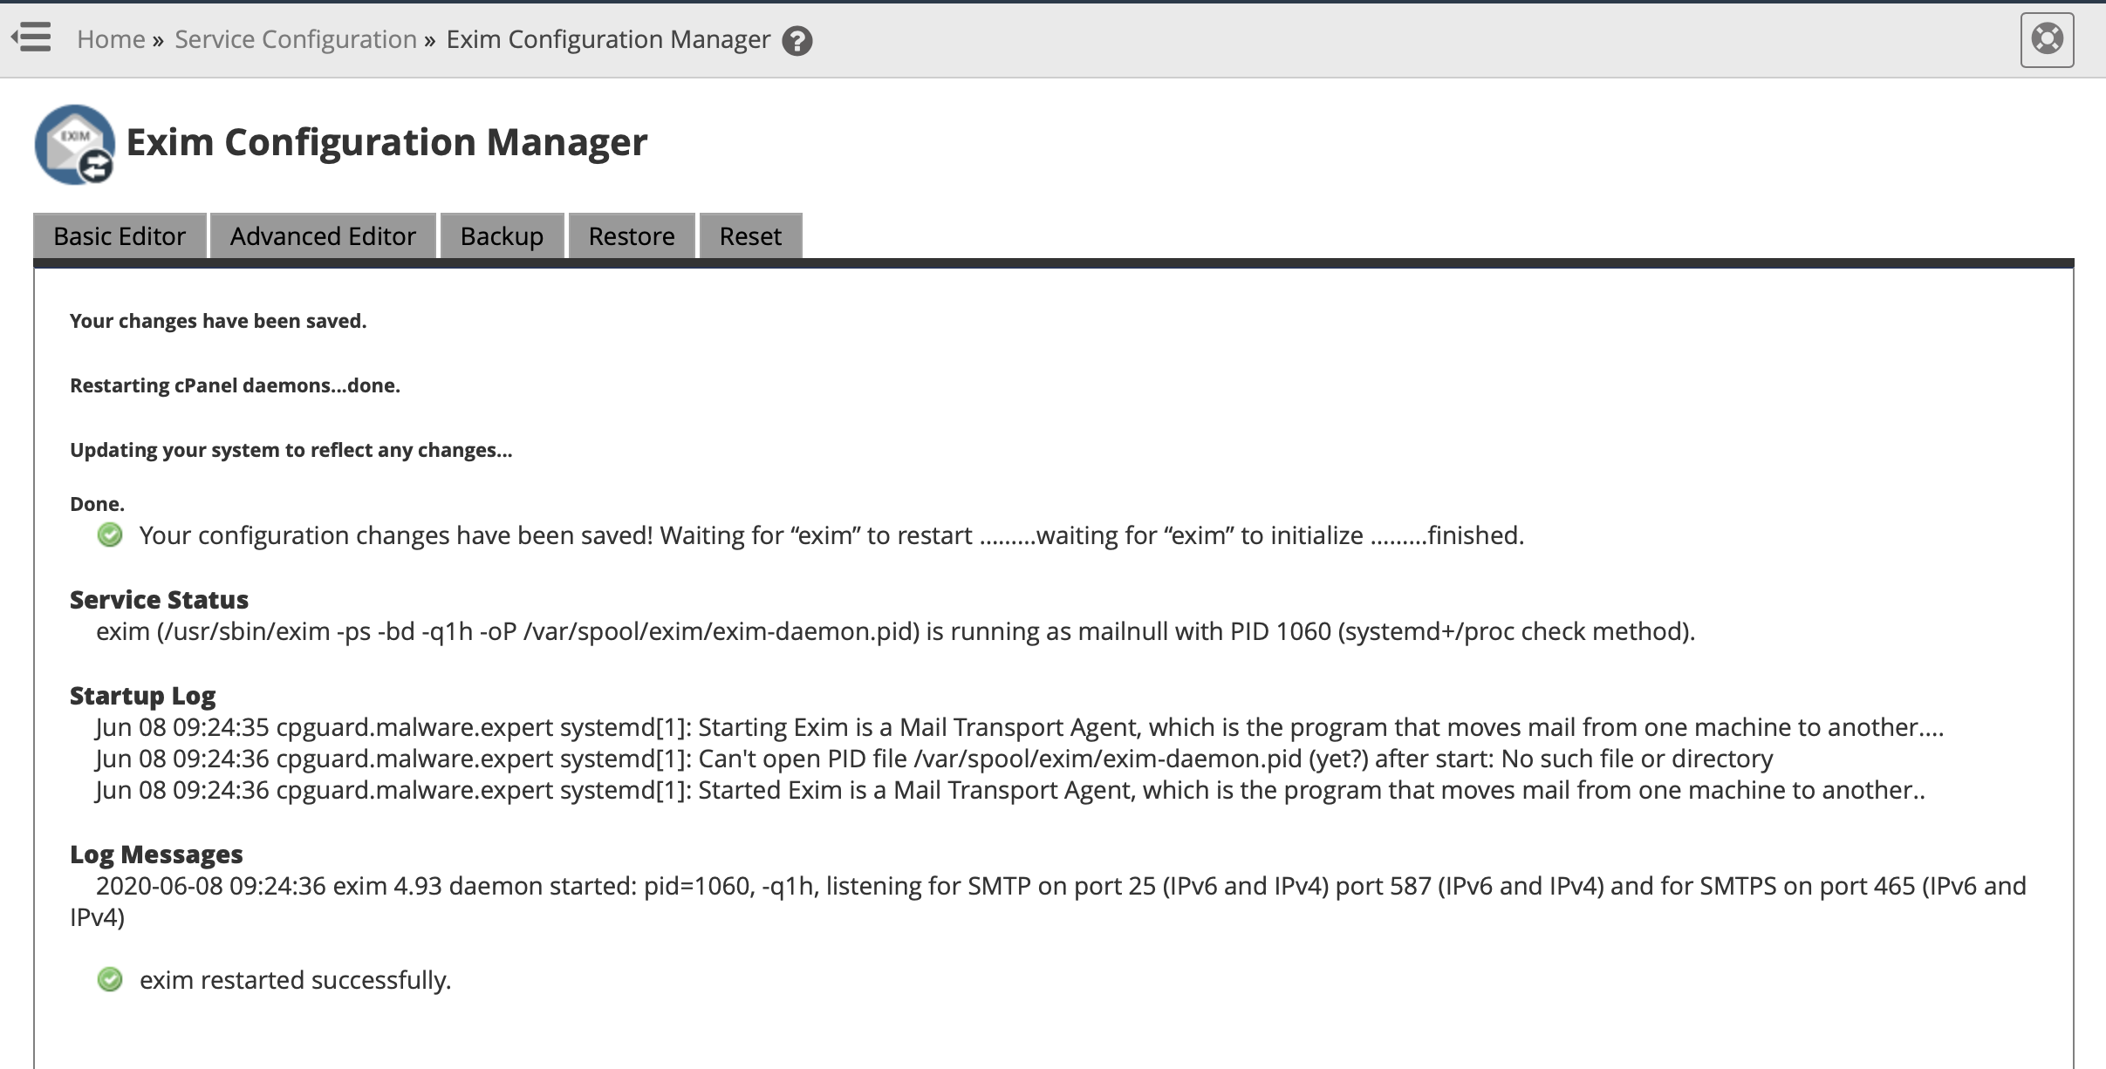2106x1069 pixels.
Task: Click the hamburger menu icon top-left
Action: 31,37
